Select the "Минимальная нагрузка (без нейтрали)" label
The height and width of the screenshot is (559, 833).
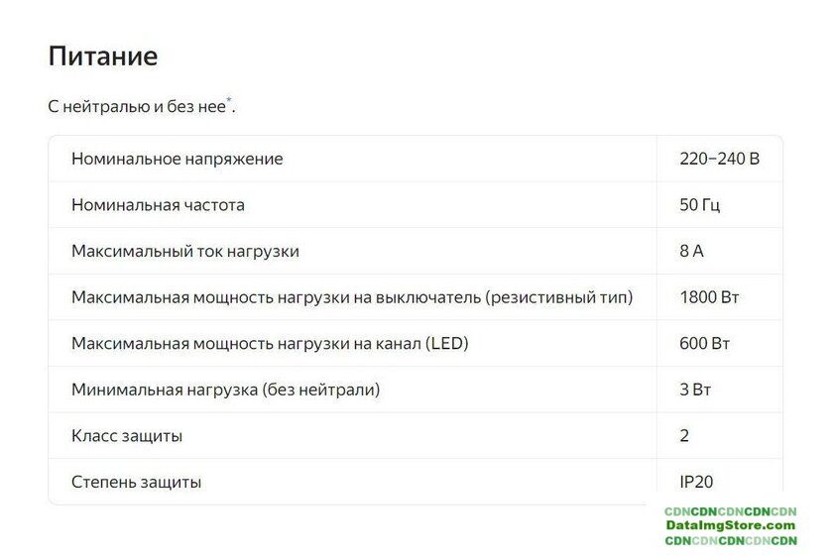225,390
